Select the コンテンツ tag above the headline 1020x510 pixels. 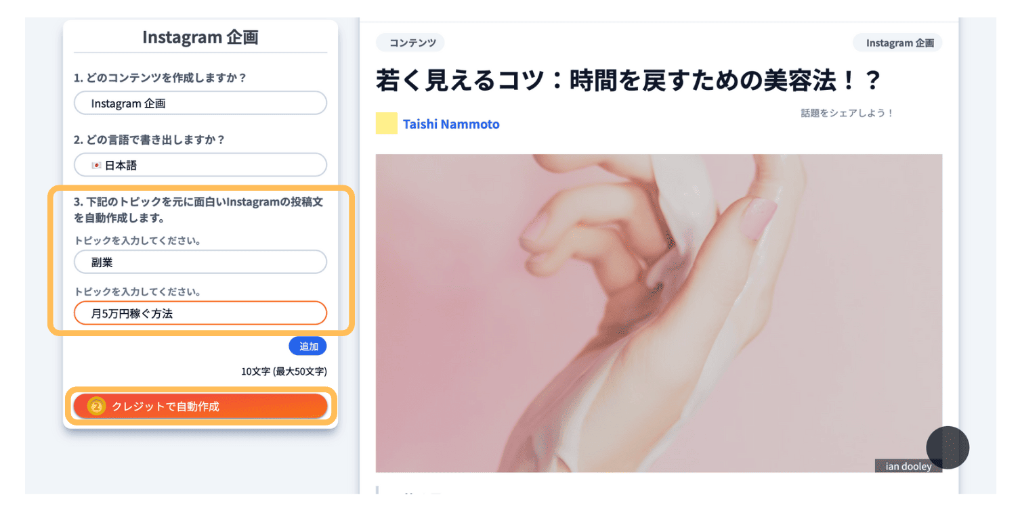click(x=410, y=43)
